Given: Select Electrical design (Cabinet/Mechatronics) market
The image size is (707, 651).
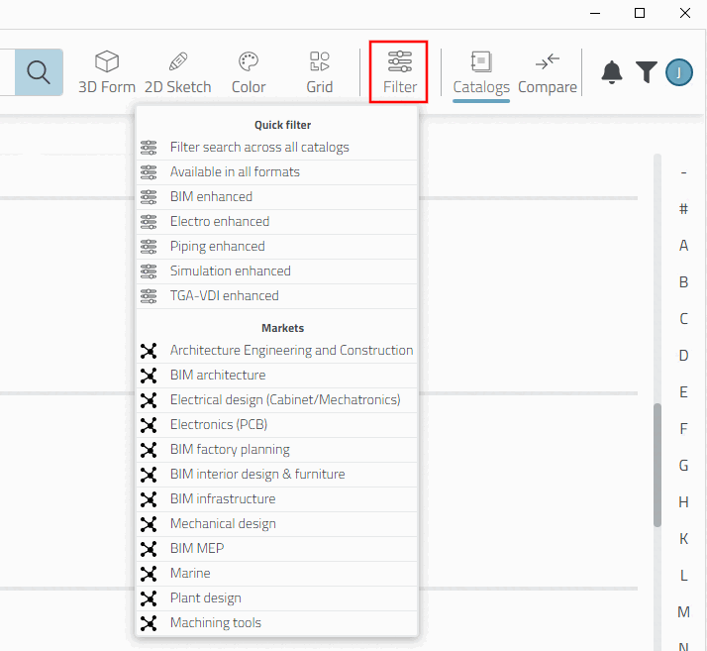Looking at the screenshot, I should [277, 400].
